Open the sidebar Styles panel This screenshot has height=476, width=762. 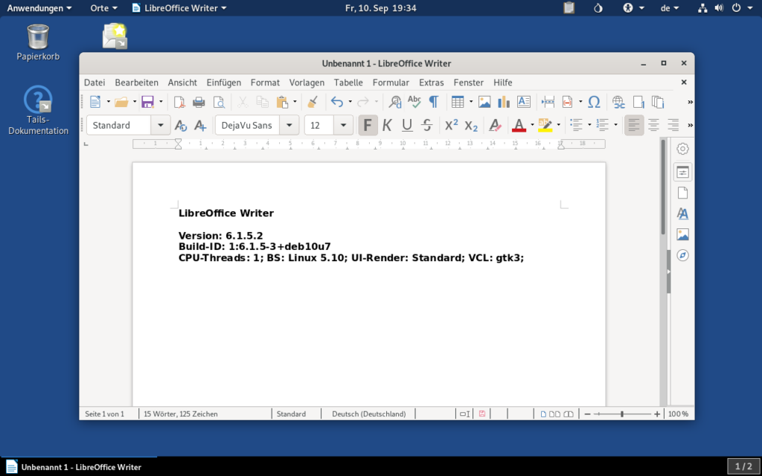click(683, 213)
